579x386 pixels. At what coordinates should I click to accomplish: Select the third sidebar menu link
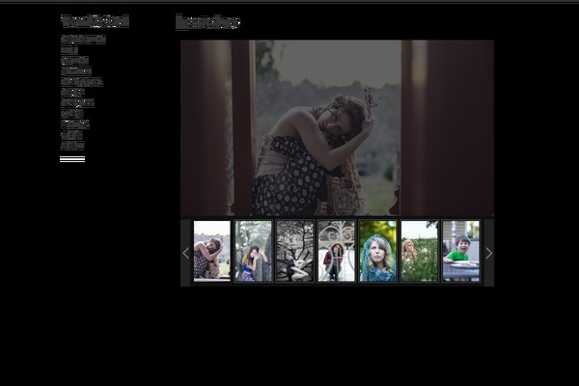(74, 61)
